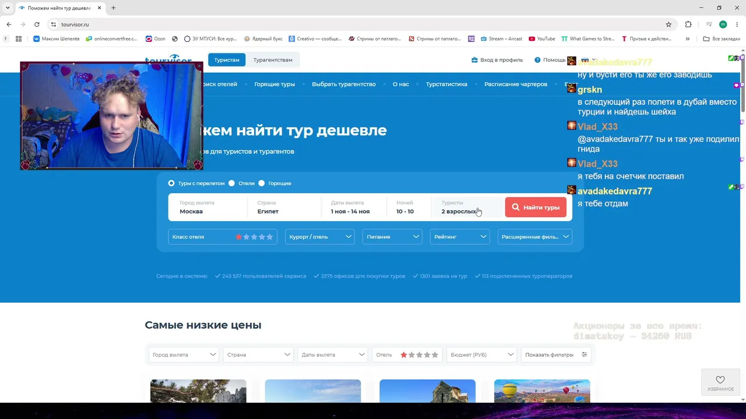Reload the tourvisor.ru page

(37, 24)
